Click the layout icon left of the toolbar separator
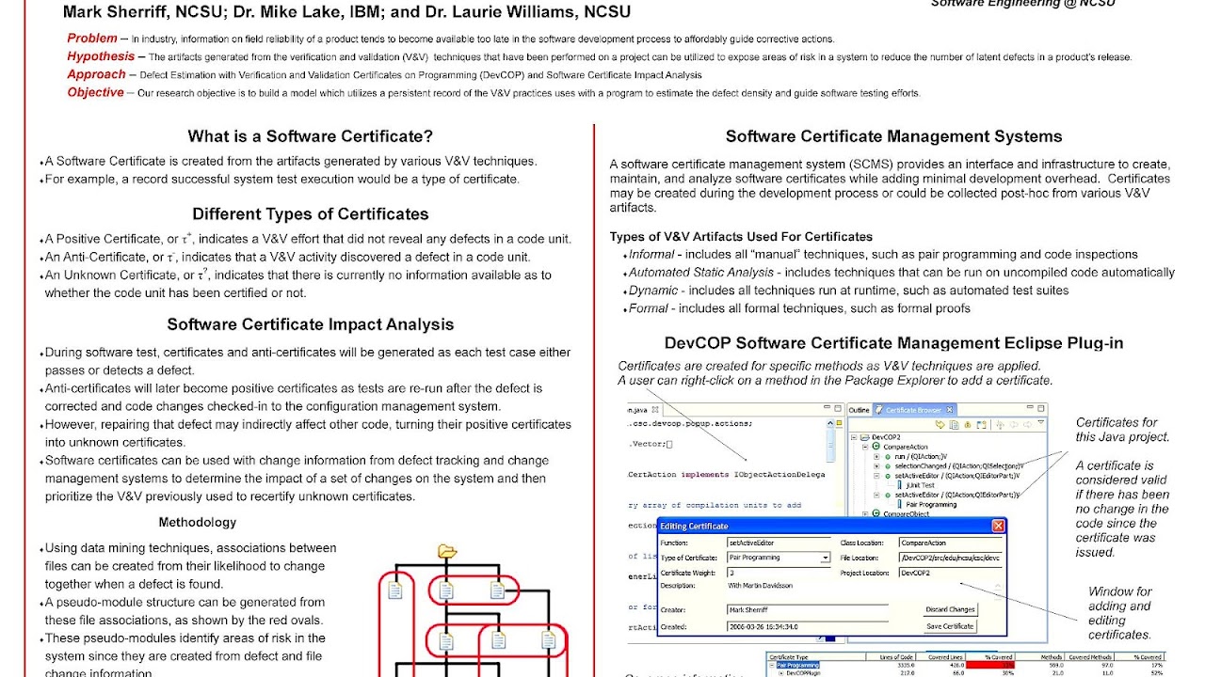1205x677 pixels. (981, 425)
